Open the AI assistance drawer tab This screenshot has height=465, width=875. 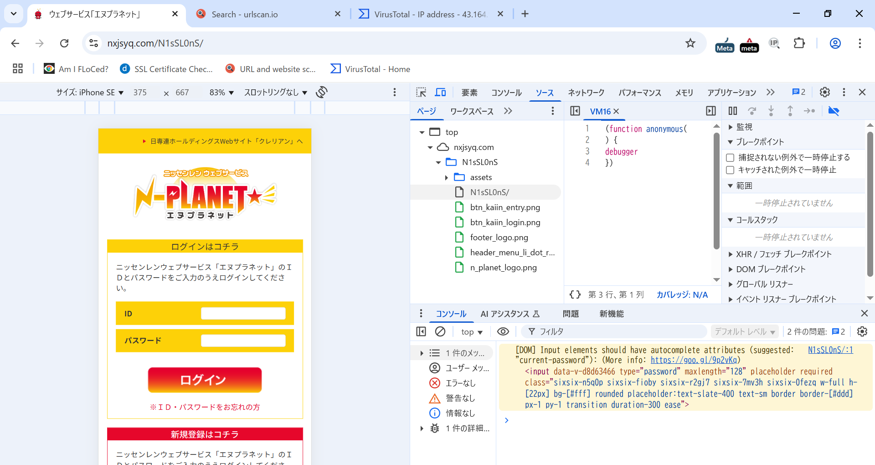[x=510, y=314]
